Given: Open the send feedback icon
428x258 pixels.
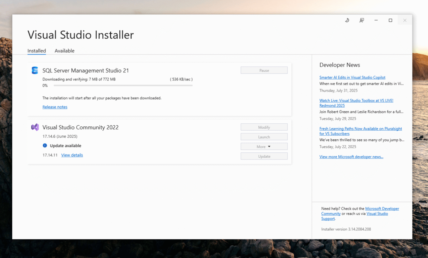Looking at the screenshot, I should 361,20.
